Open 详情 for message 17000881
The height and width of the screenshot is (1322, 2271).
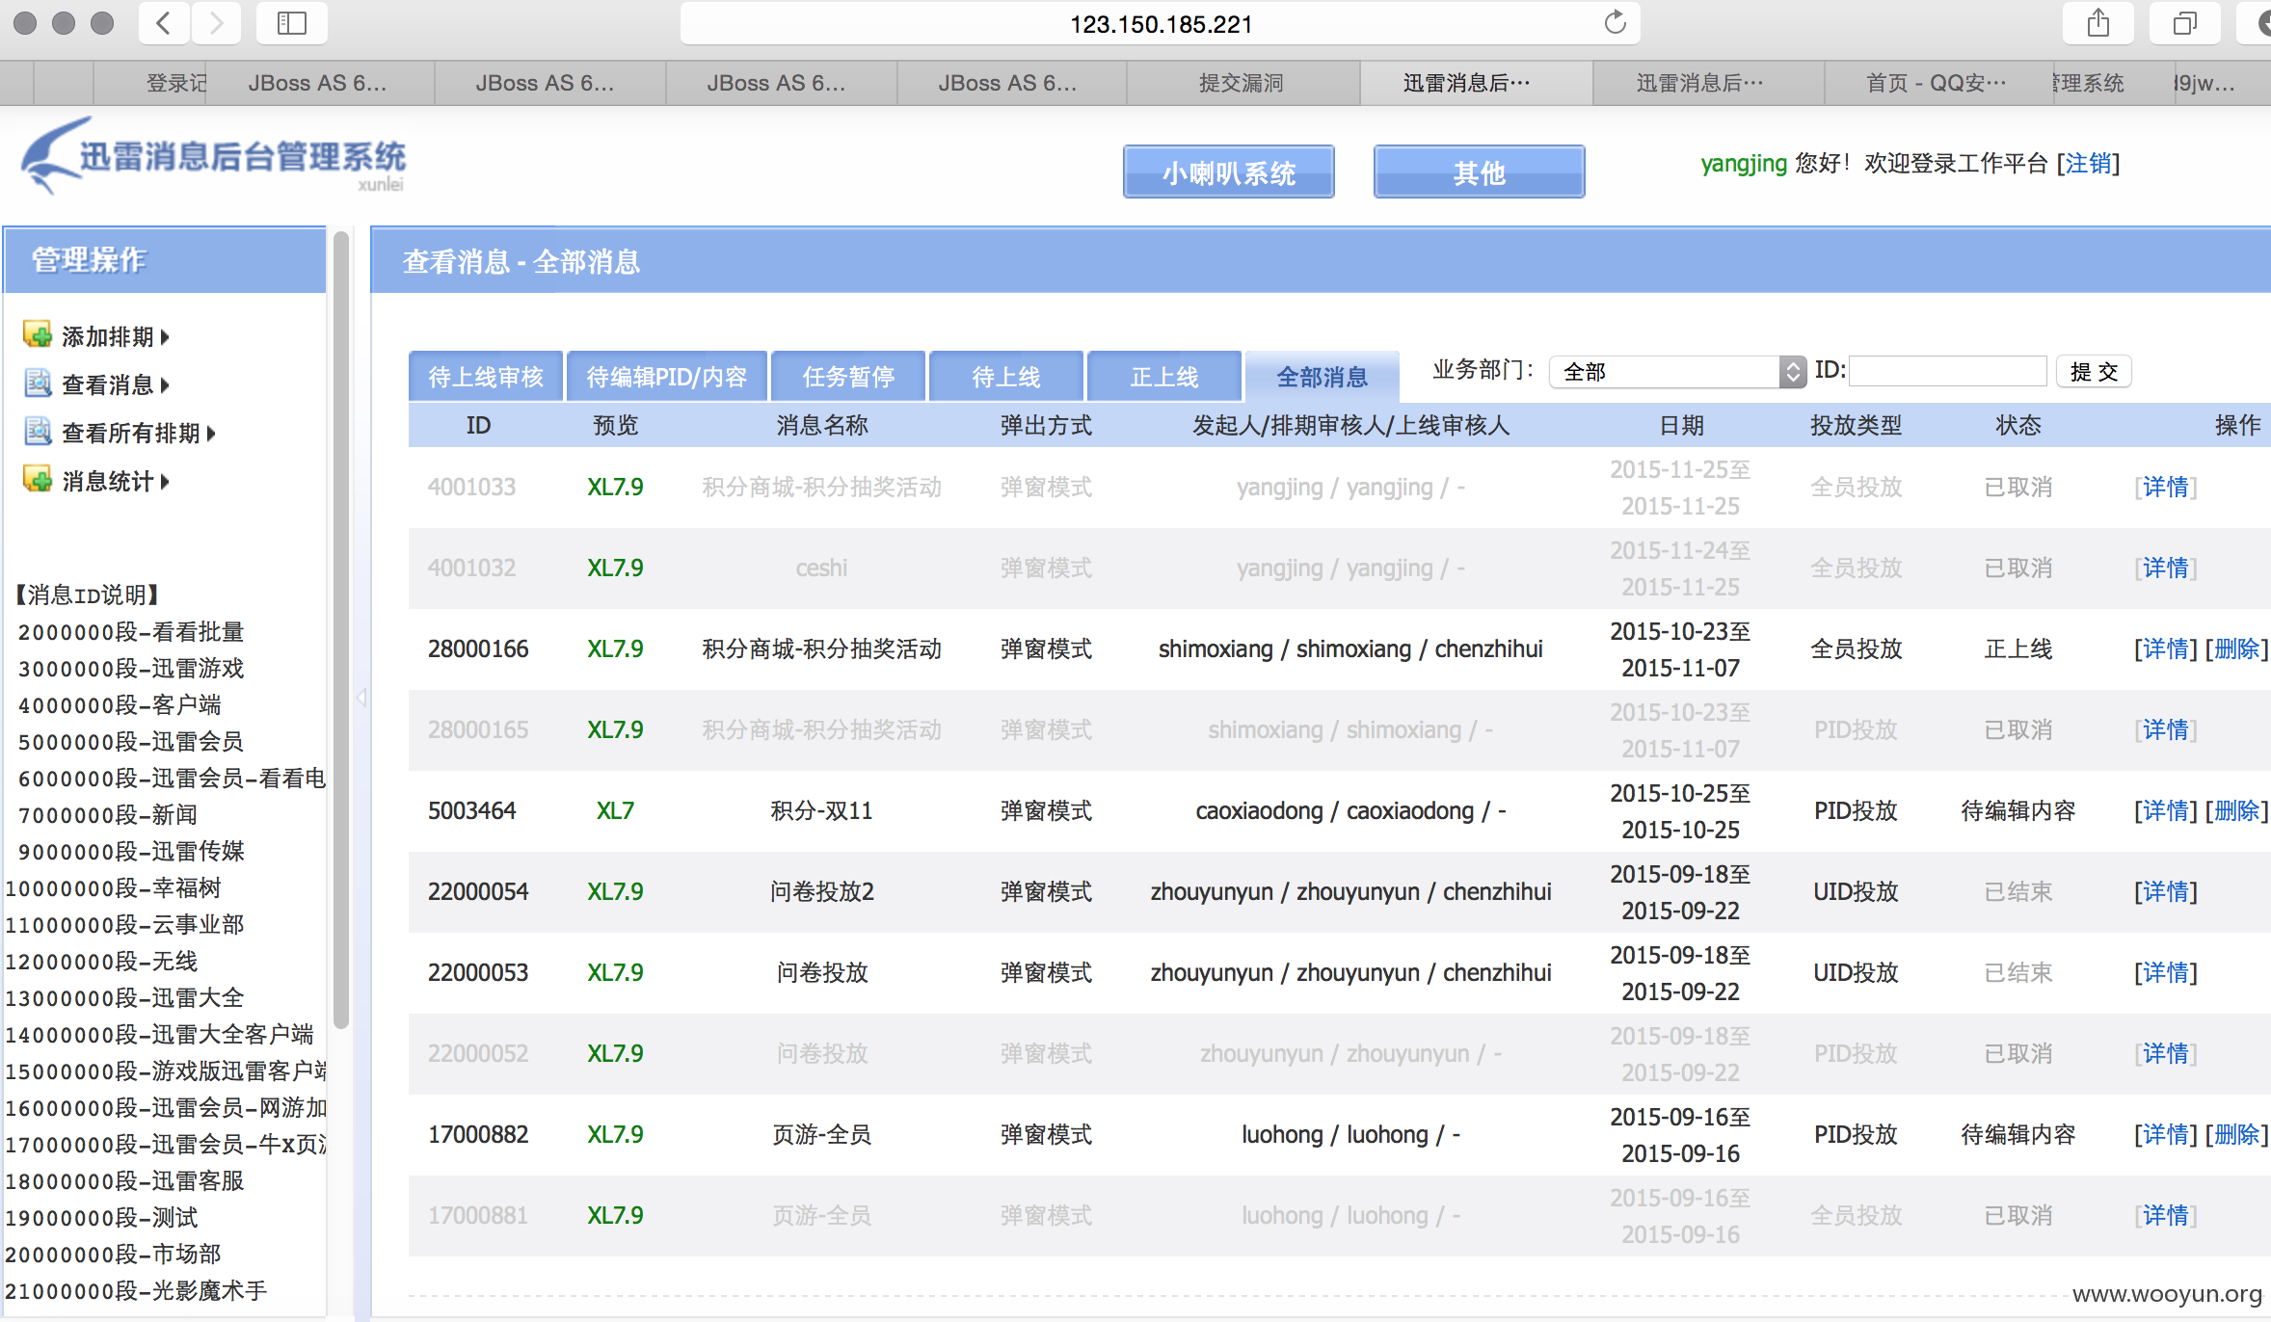tap(2165, 1215)
